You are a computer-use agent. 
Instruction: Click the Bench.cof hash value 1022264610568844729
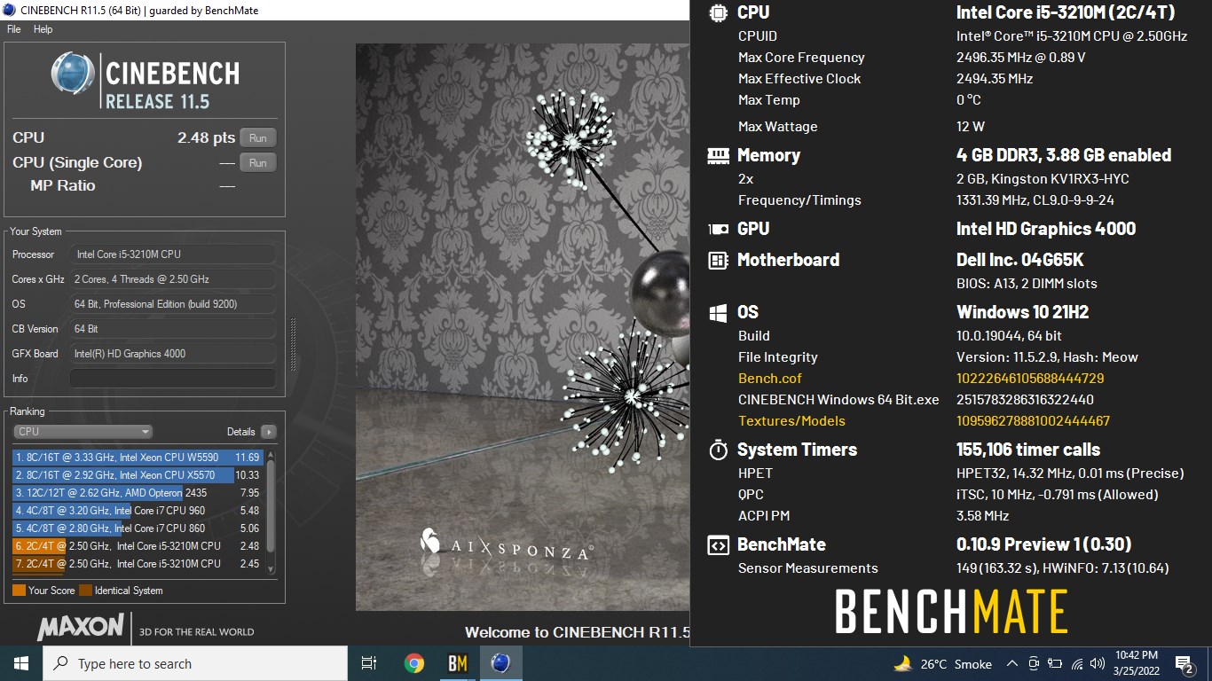[1030, 379]
